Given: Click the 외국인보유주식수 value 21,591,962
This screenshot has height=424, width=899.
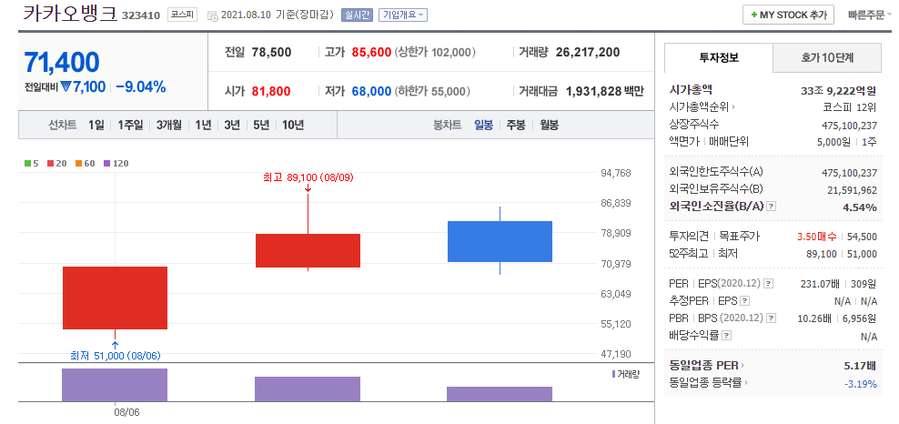Looking at the screenshot, I should click(x=852, y=190).
